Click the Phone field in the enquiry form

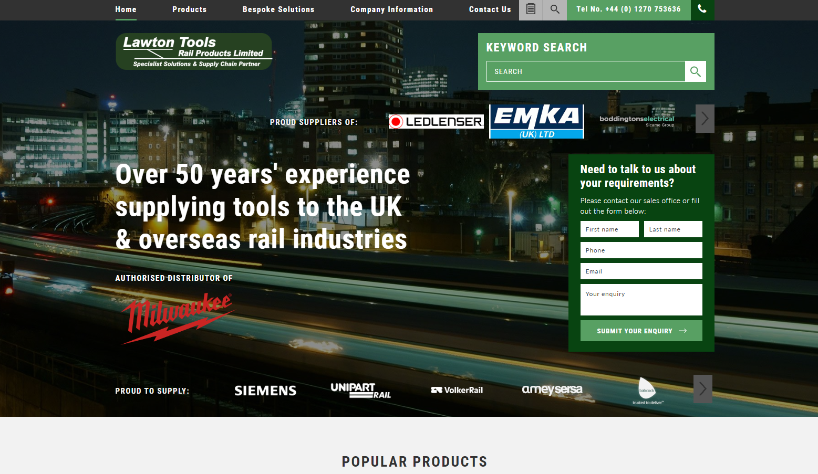641,250
